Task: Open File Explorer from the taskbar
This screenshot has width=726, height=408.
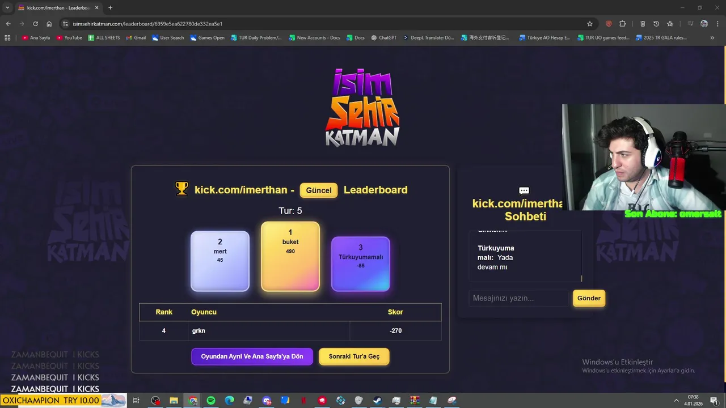Action: click(174, 401)
